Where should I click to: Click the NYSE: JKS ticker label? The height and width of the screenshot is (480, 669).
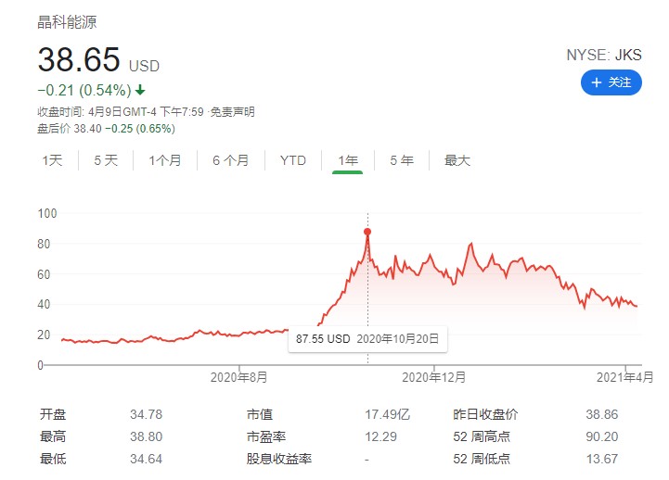[x=604, y=55]
